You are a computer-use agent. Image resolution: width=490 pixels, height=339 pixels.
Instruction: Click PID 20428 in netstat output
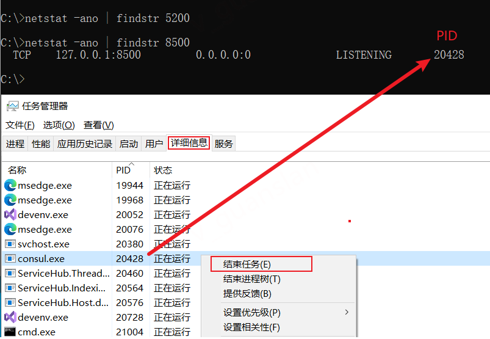tap(449, 55)
